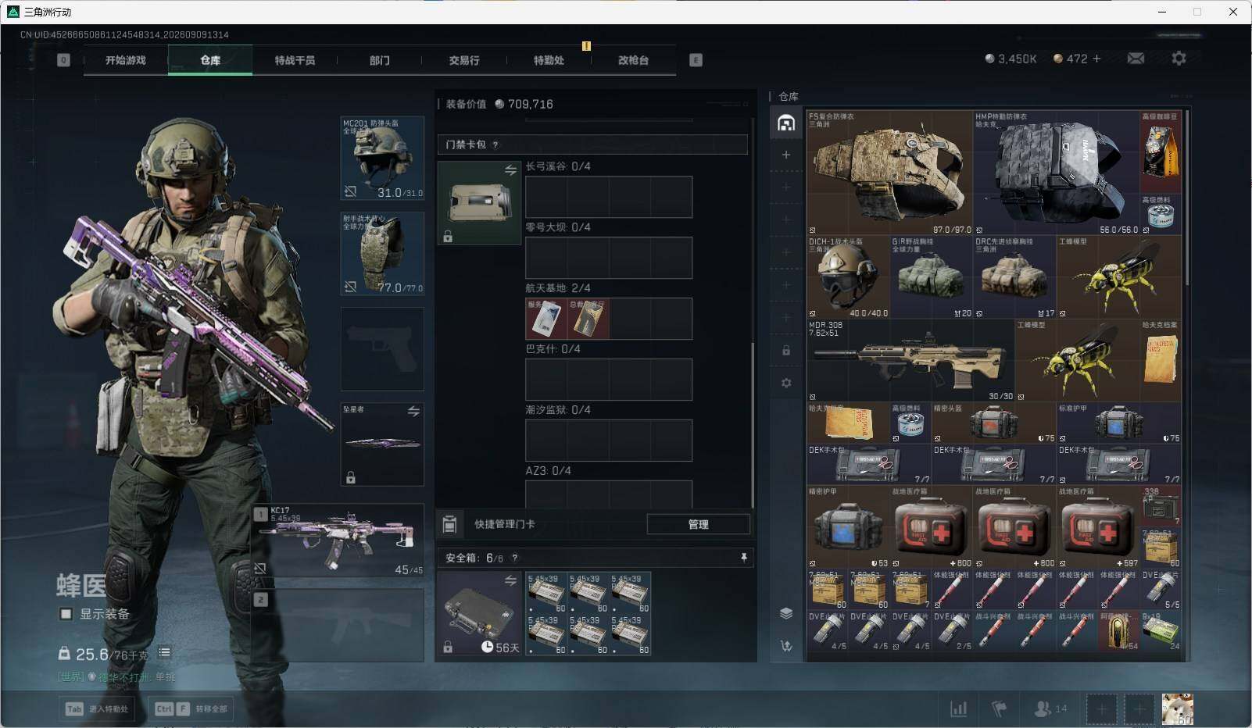Select the 精密护甲 repair kit item
This screenshot has height=728, width=1252.
coord(849,527)
